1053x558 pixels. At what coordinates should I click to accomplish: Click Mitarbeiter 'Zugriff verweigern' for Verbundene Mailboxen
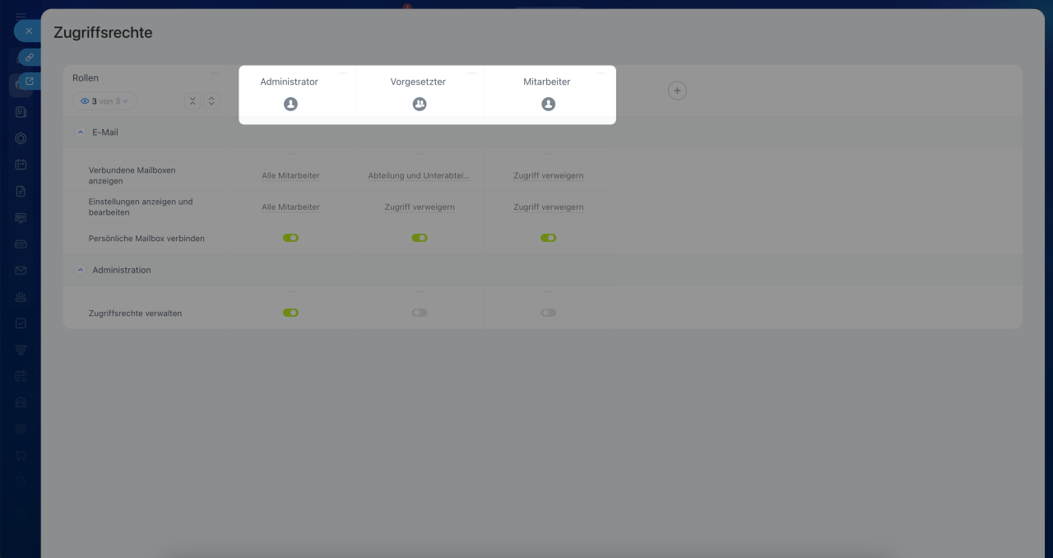(549, 176)
